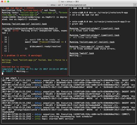Click the red arrow at line 40
This screenshot has height=125, width=137.
pos(3,42)
